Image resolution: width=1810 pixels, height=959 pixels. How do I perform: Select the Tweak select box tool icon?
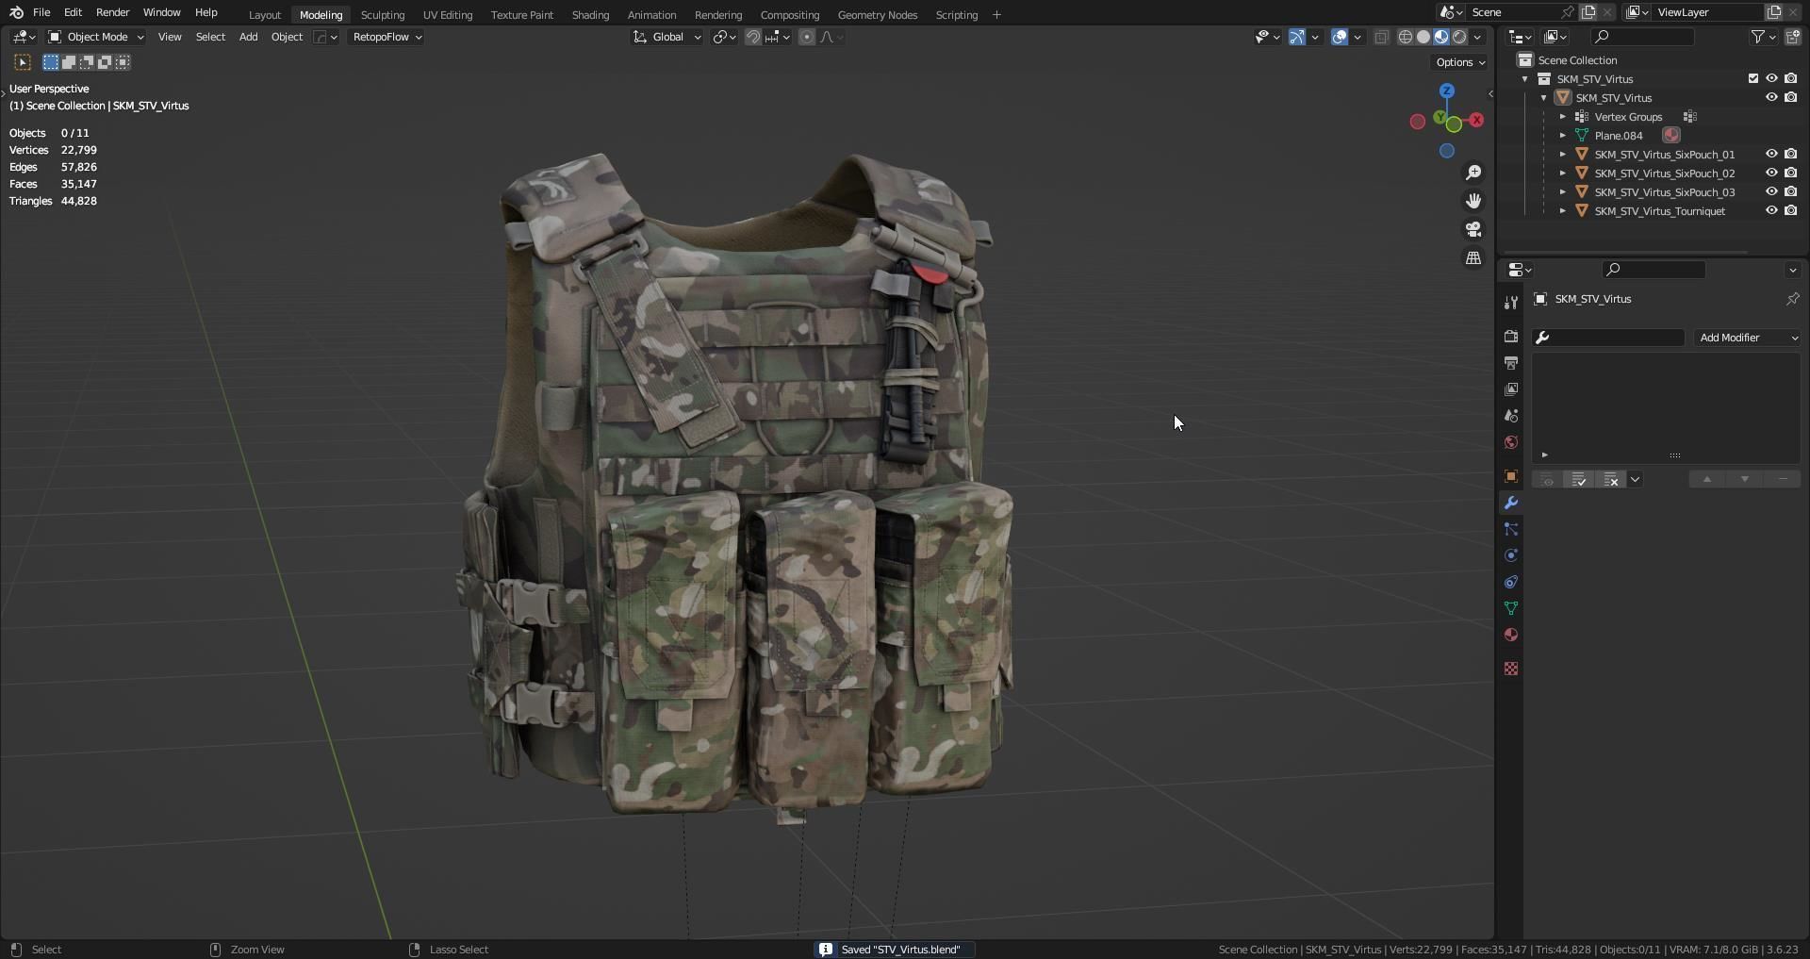point(23,62)
